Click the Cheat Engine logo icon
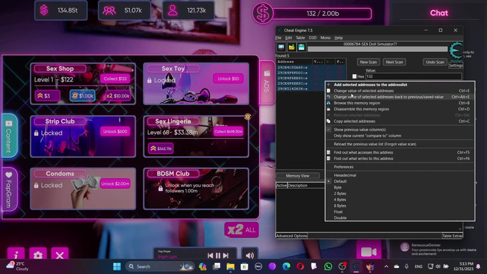This screenshot has height=274, width=487. tap(456, 51)
